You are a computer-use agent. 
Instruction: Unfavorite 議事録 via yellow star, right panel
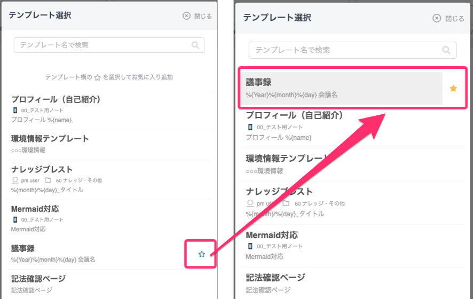[453, 88]
